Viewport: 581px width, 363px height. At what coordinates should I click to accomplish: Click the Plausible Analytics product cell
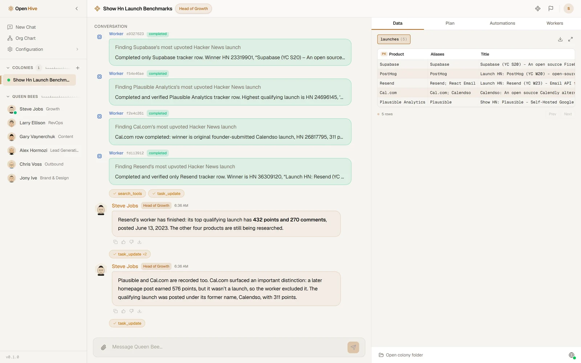(x=402, y=102)
